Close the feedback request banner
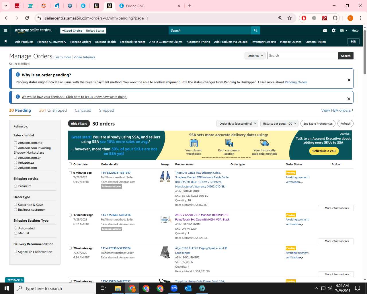Image resolution: width=367 pixels, height=294 pixels. [x=349, y=99]
